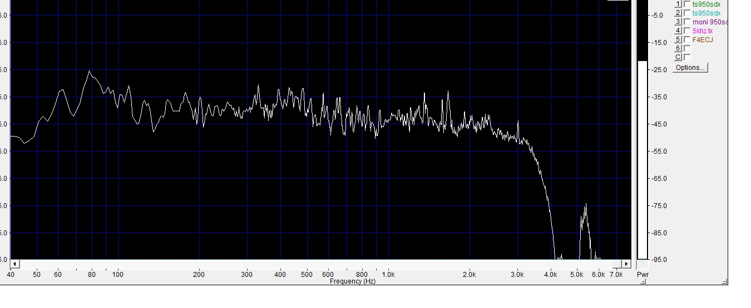The image size is (751, 308).
Task: Click the overlay 3 numbered button
Action: (x=678, y=22)
